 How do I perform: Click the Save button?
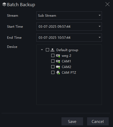[x=72, y=121]
